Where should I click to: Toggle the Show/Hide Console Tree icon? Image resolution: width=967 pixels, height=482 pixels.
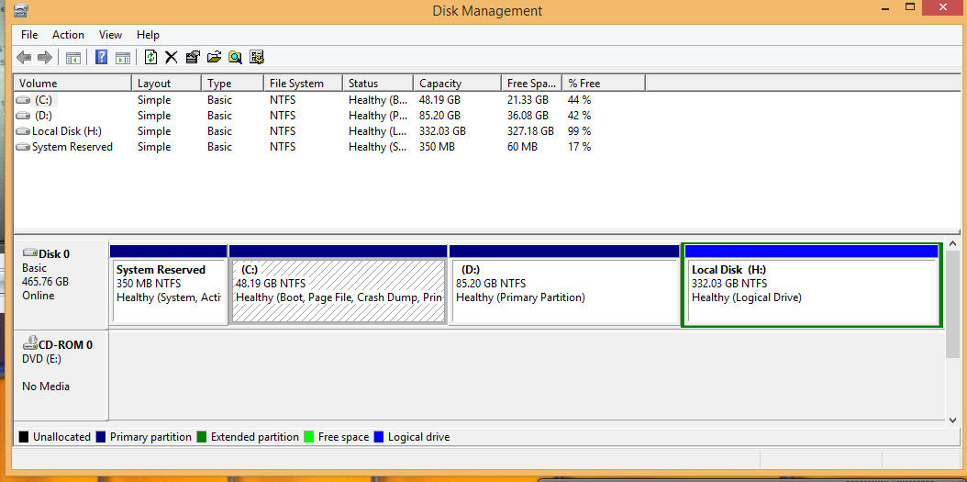click(73, 58)
